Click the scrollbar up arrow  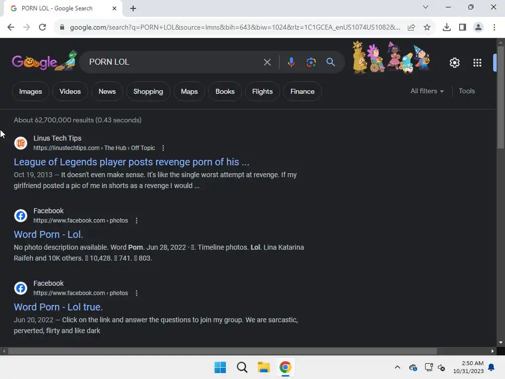pos(501,42)
